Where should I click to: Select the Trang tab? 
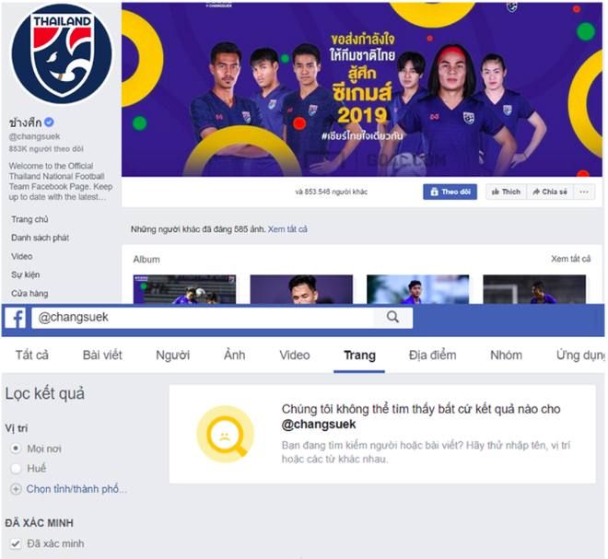[359, 355]
